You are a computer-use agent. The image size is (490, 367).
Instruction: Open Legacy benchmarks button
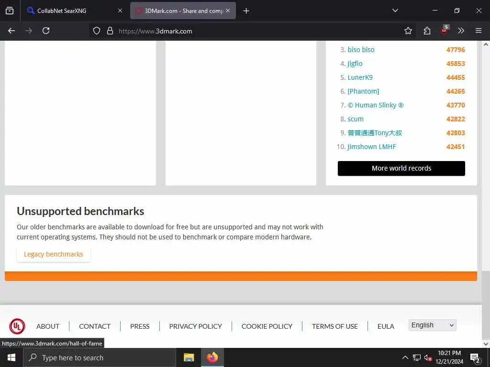[x=54, y=254]
